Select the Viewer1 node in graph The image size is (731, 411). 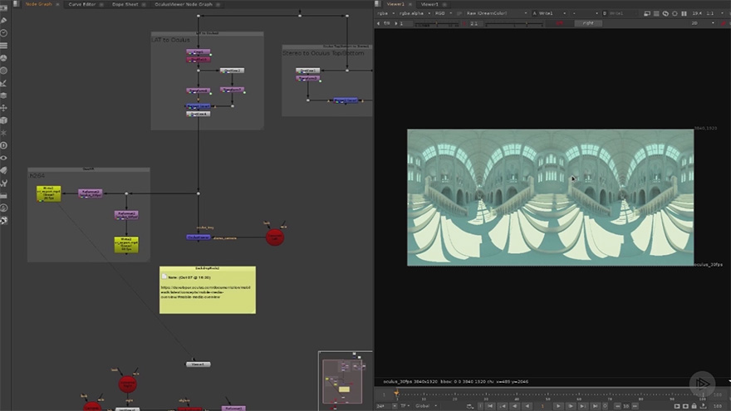point(199,365)
